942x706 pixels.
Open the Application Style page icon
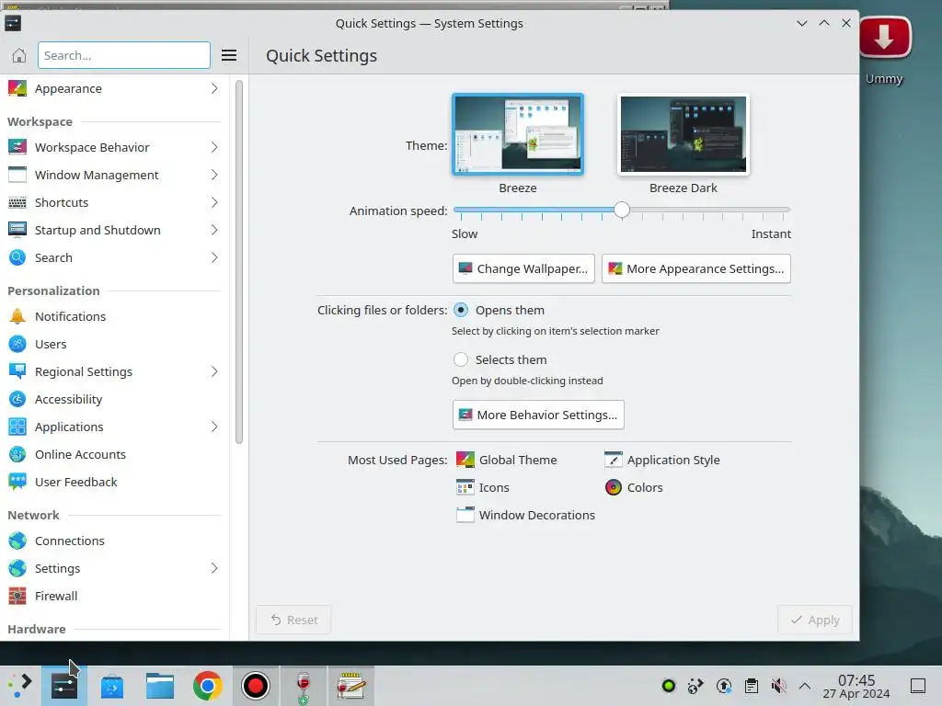[614, 460]
